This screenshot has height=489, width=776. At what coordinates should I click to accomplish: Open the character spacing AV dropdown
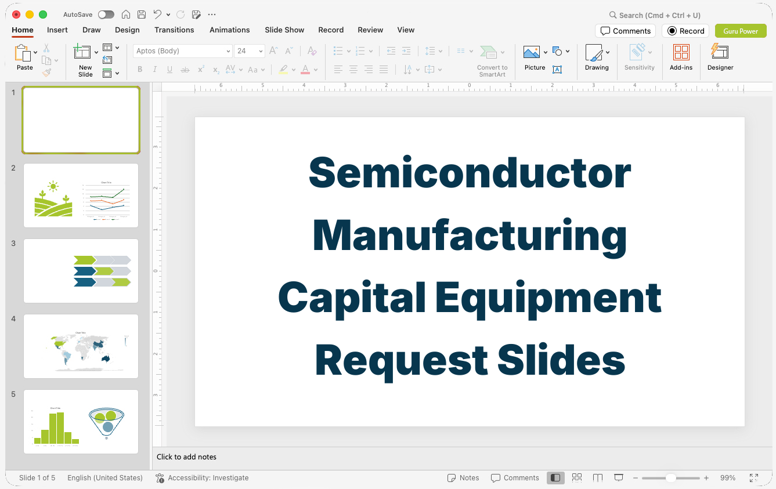pyautogui.click(x=233, y=70)
